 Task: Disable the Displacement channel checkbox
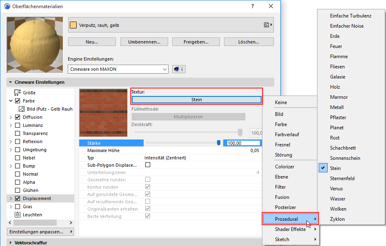point(18,198)
